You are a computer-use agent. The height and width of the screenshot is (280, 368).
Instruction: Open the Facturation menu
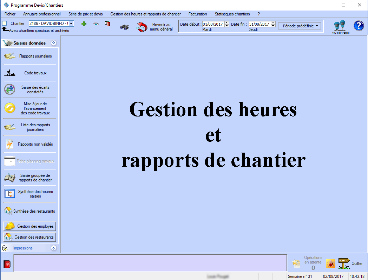click(x=197, y=14)
